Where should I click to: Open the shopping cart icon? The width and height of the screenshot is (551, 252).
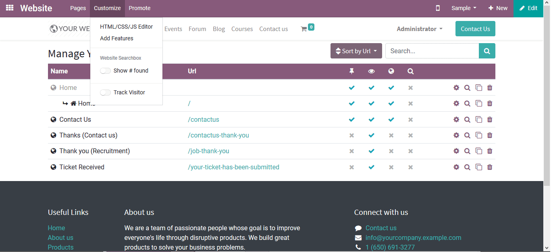305,27
